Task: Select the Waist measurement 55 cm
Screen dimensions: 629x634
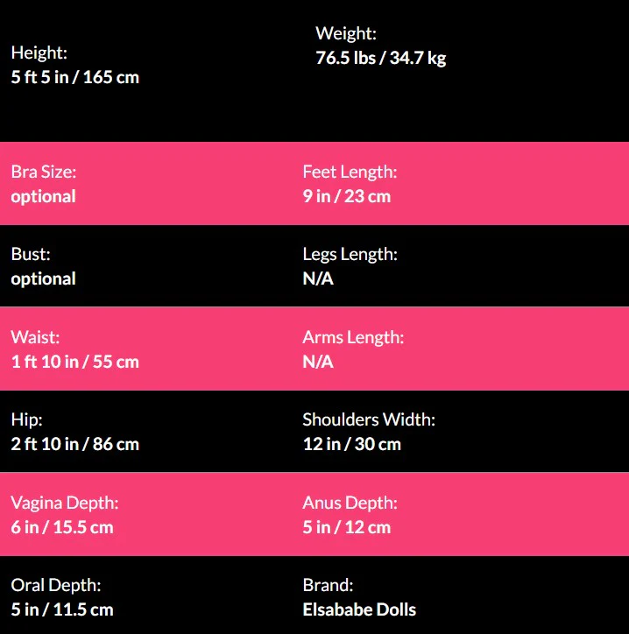Action: coord(113,362)
